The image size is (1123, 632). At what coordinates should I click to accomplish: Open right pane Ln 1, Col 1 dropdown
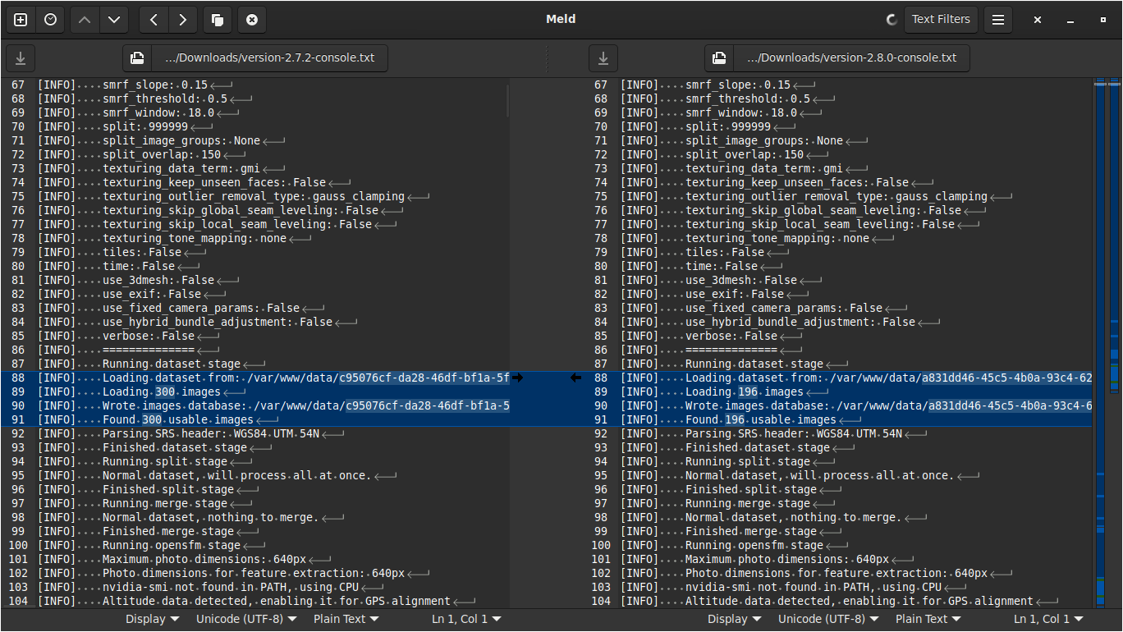point(1048,619)
